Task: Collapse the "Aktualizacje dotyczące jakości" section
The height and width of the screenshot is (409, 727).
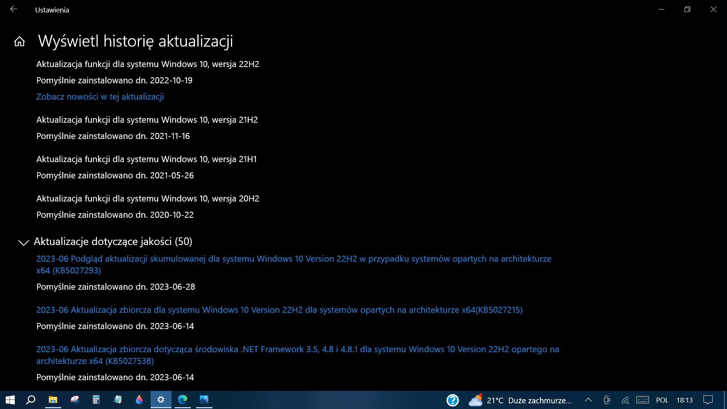Action: click(23, 243)
